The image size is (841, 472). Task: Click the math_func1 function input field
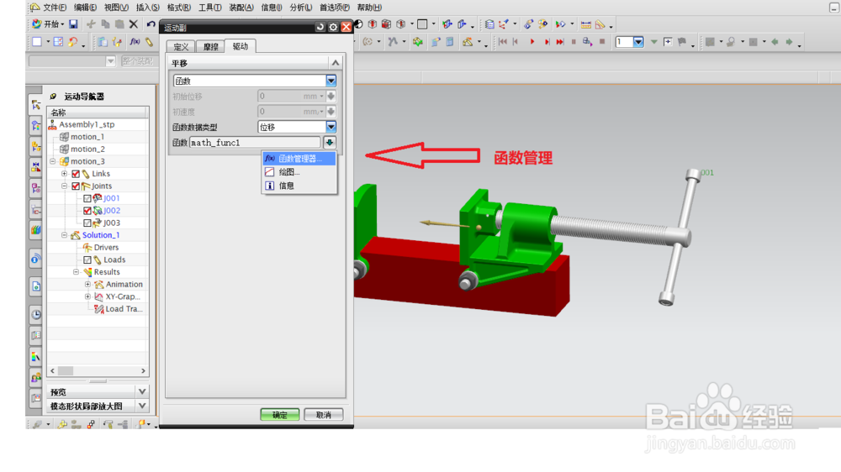pos(255,143)
